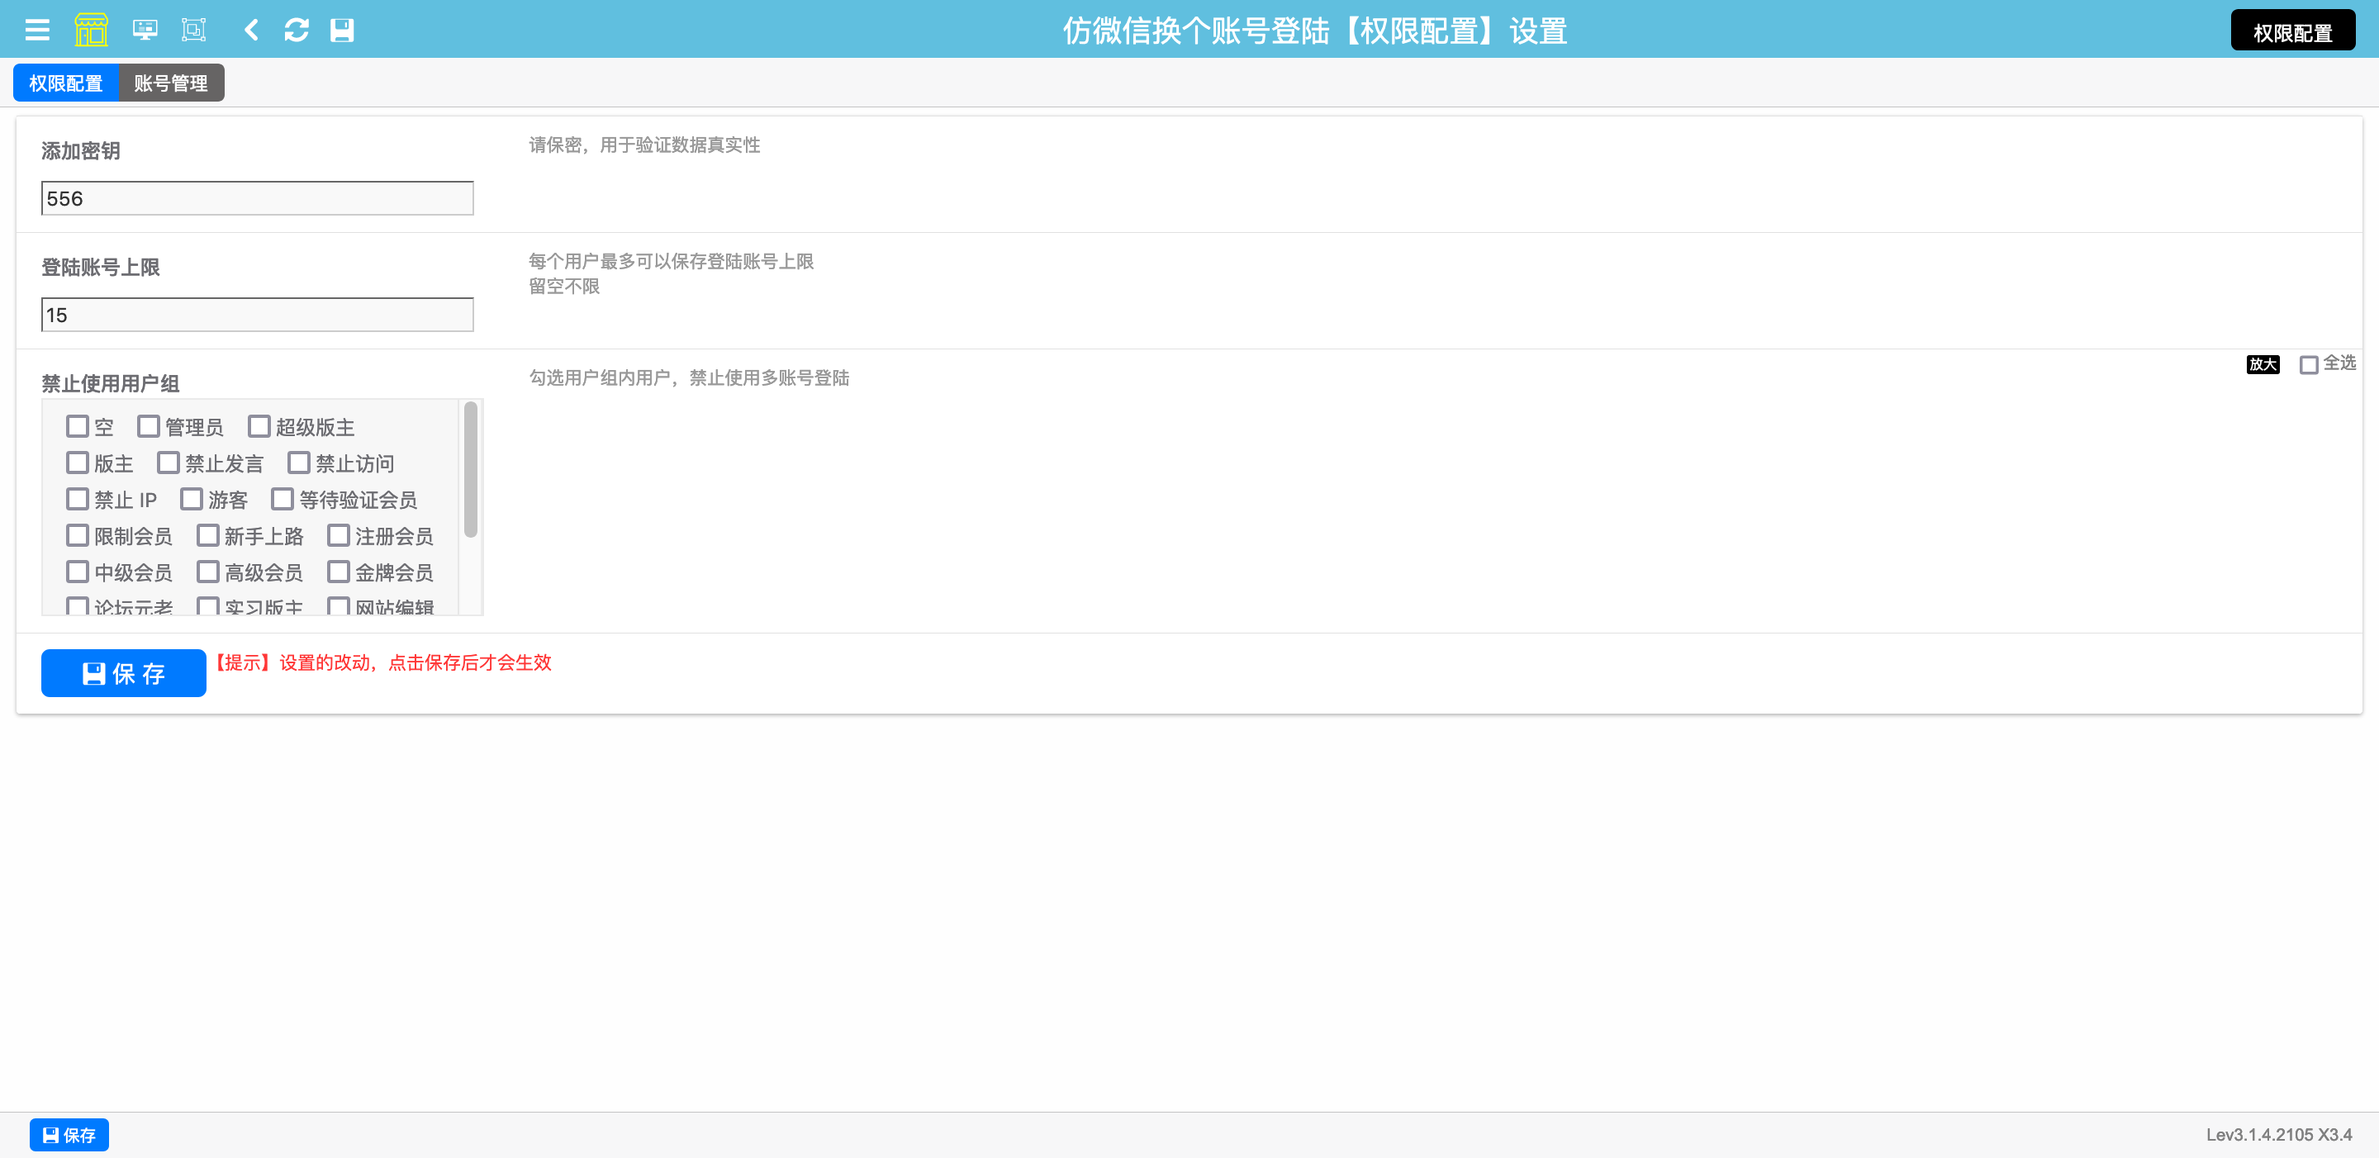2379x1158 pixels.
Task: Click the floppy disk icon in header
Action: (342, 31)
